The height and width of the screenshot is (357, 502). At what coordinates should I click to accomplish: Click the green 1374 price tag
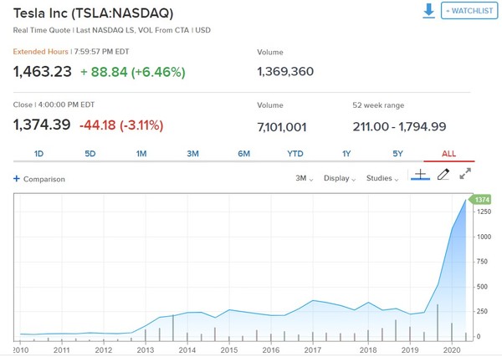[x=481, y=200]
